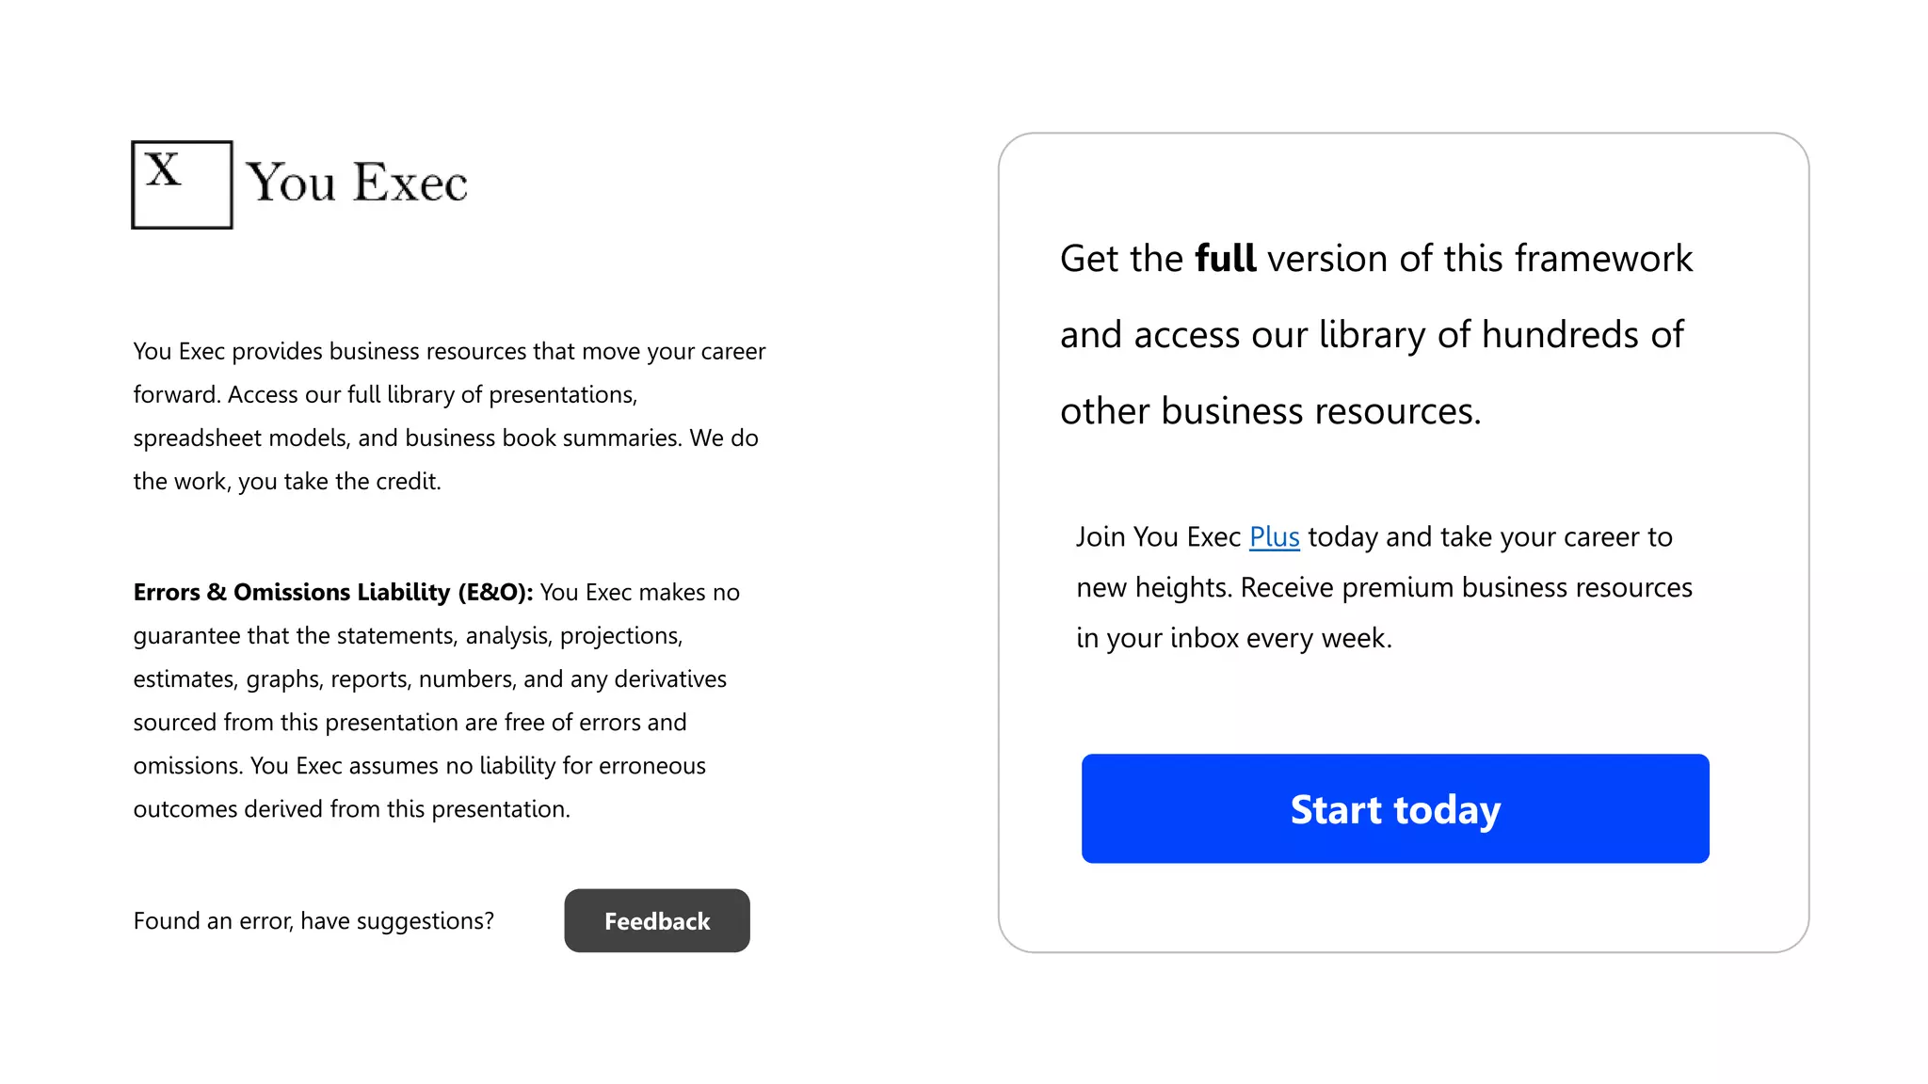1928x1084 pixels.
Task: Click the 'You Exec provides business resources' line
Action: pyautogui.click(x=449, y=352)
